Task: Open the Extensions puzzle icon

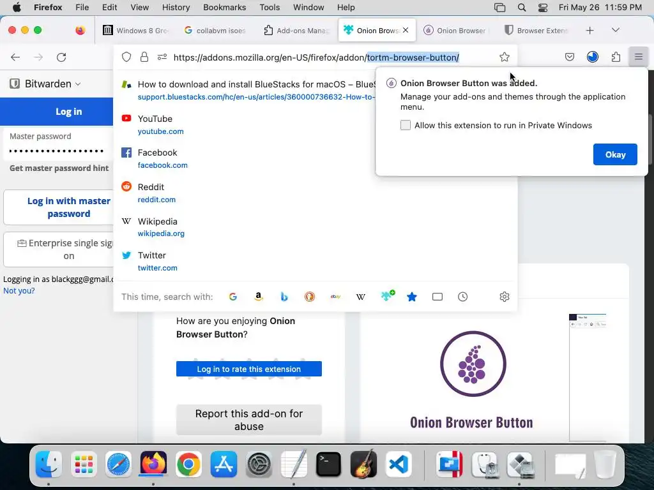Action: (616, 57)
